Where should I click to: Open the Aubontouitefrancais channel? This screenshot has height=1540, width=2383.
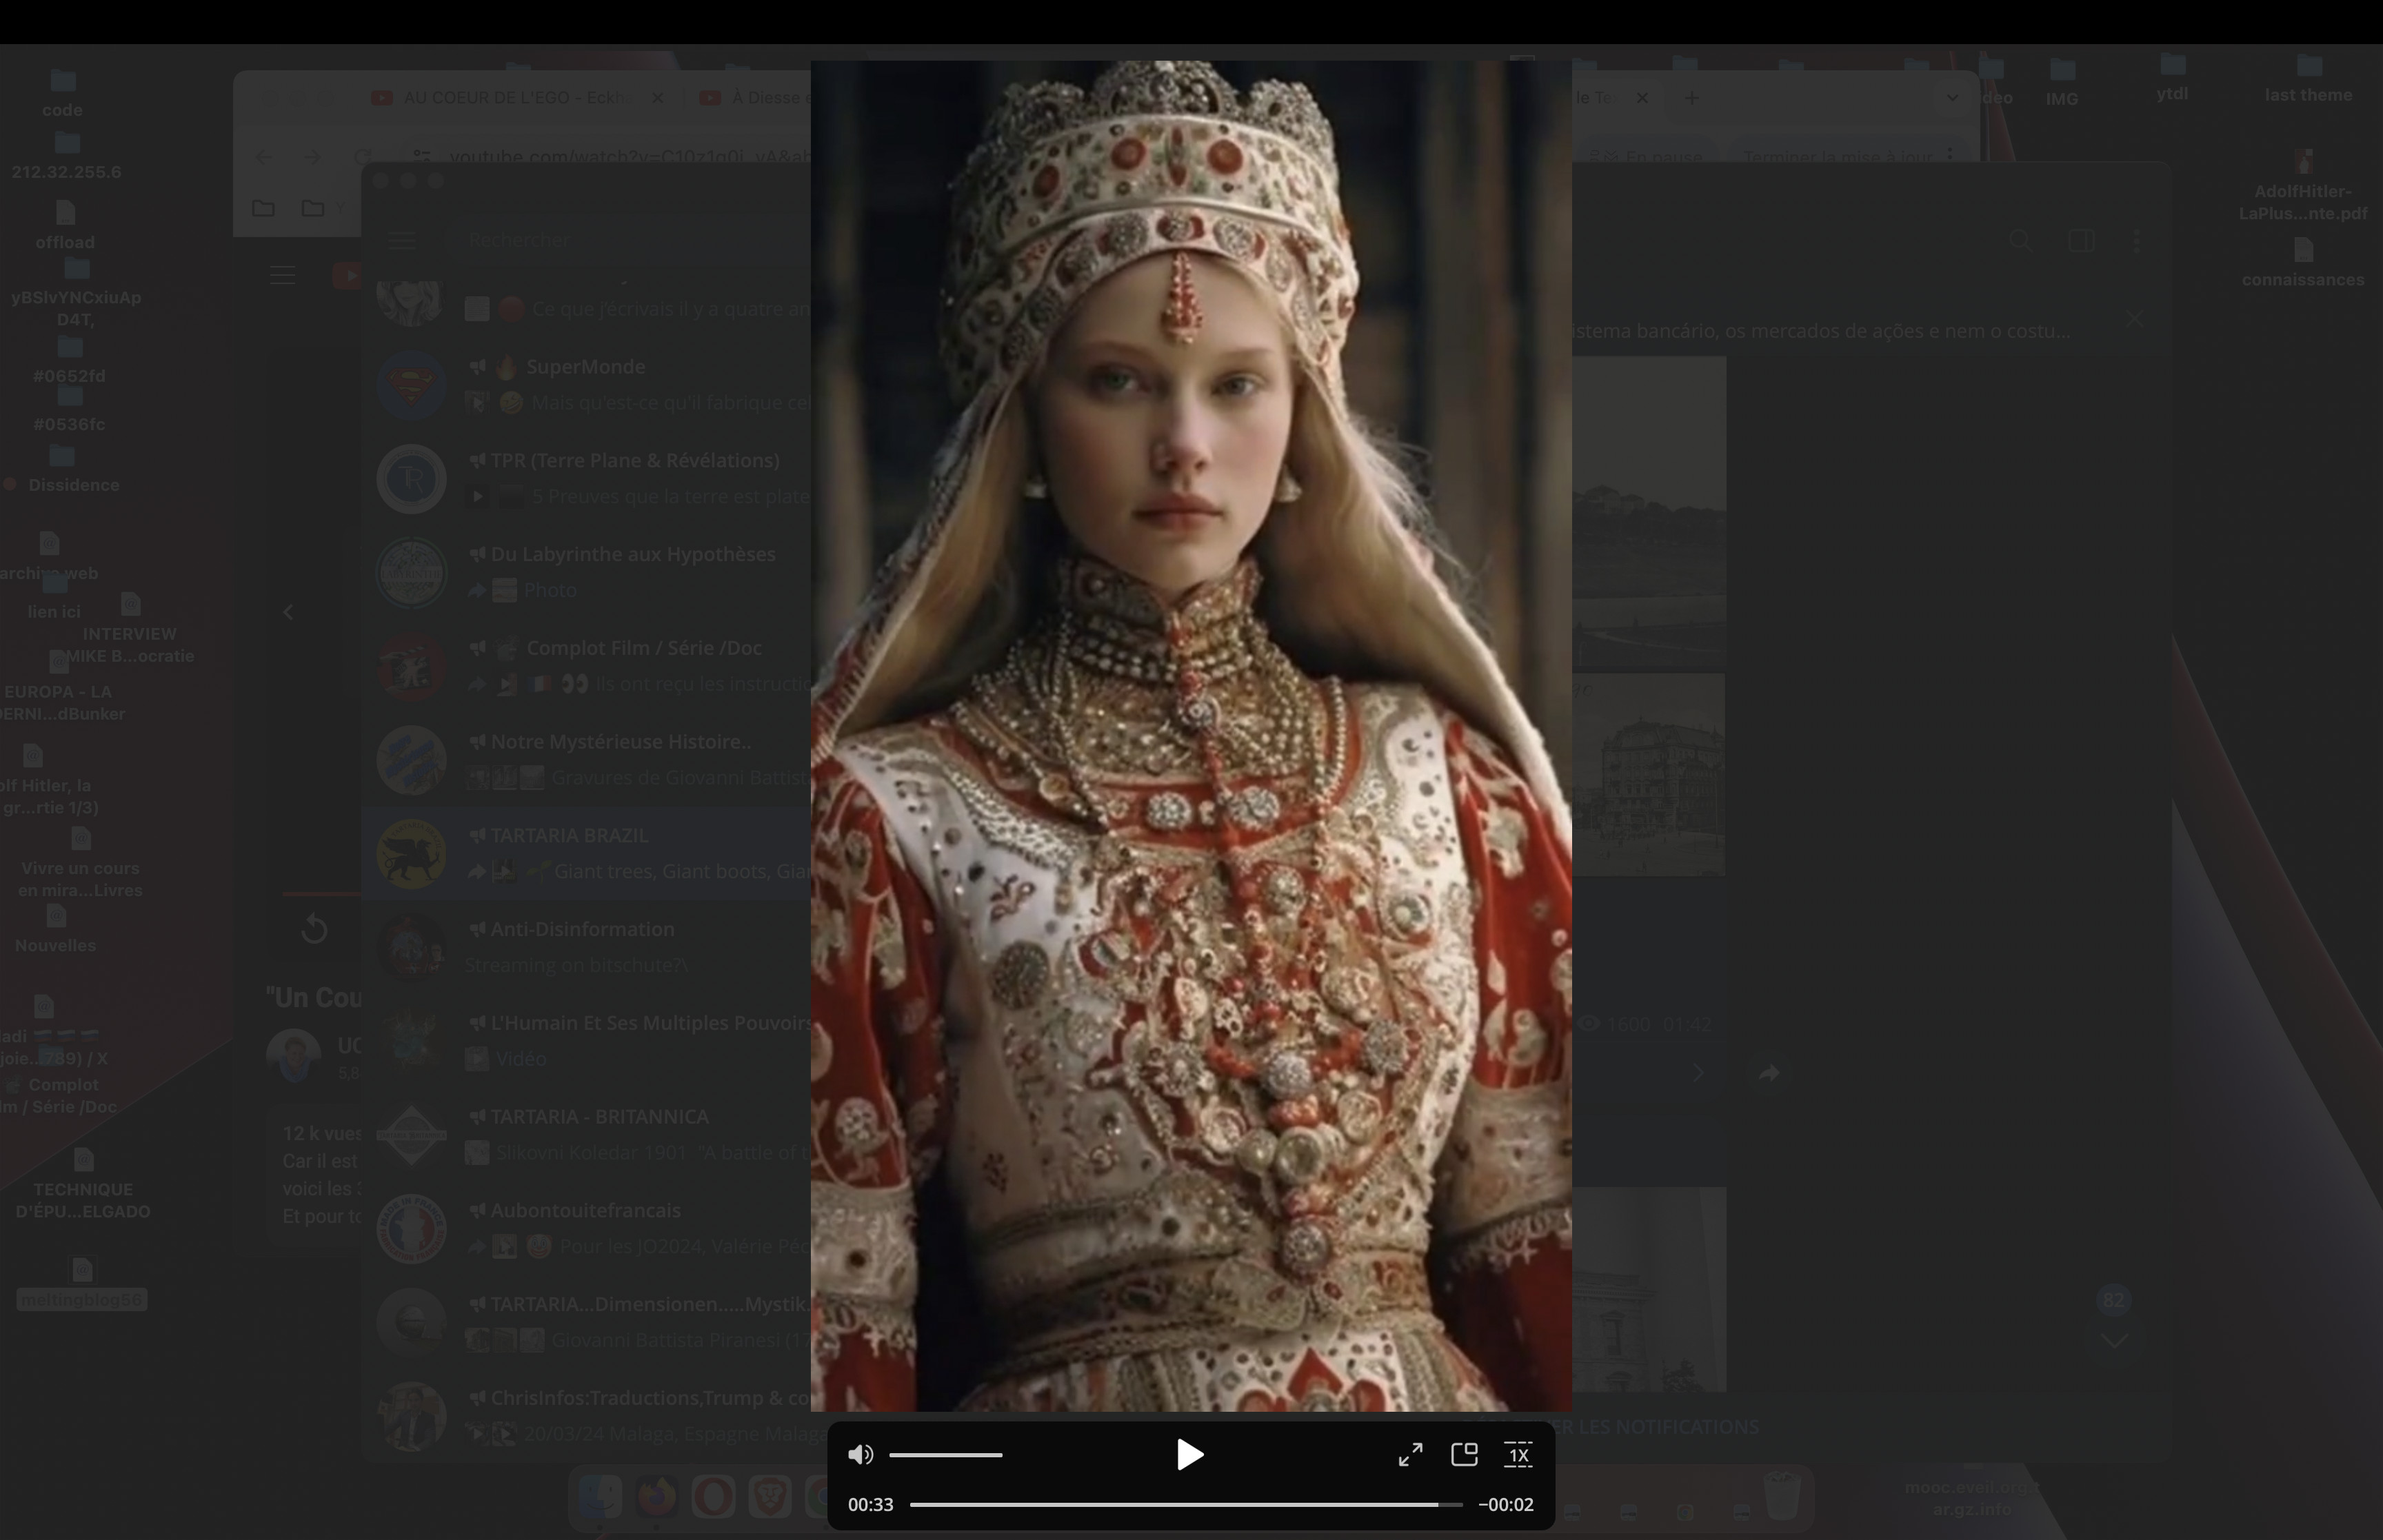coord(587,1228)
